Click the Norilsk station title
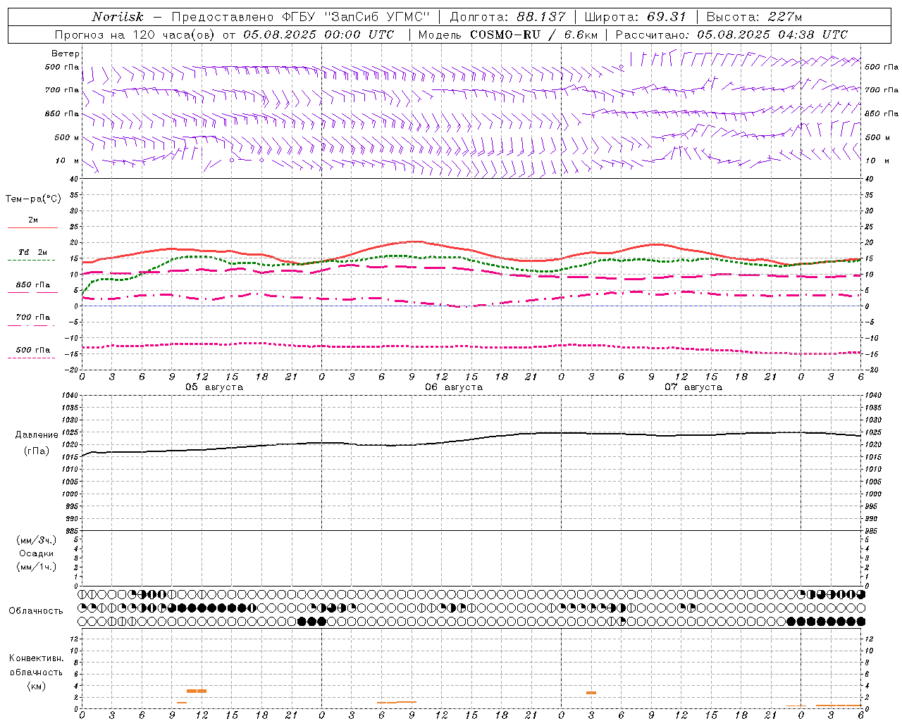Image resolution: width=902 pixels, height=721 pixels. click(118, 17)
